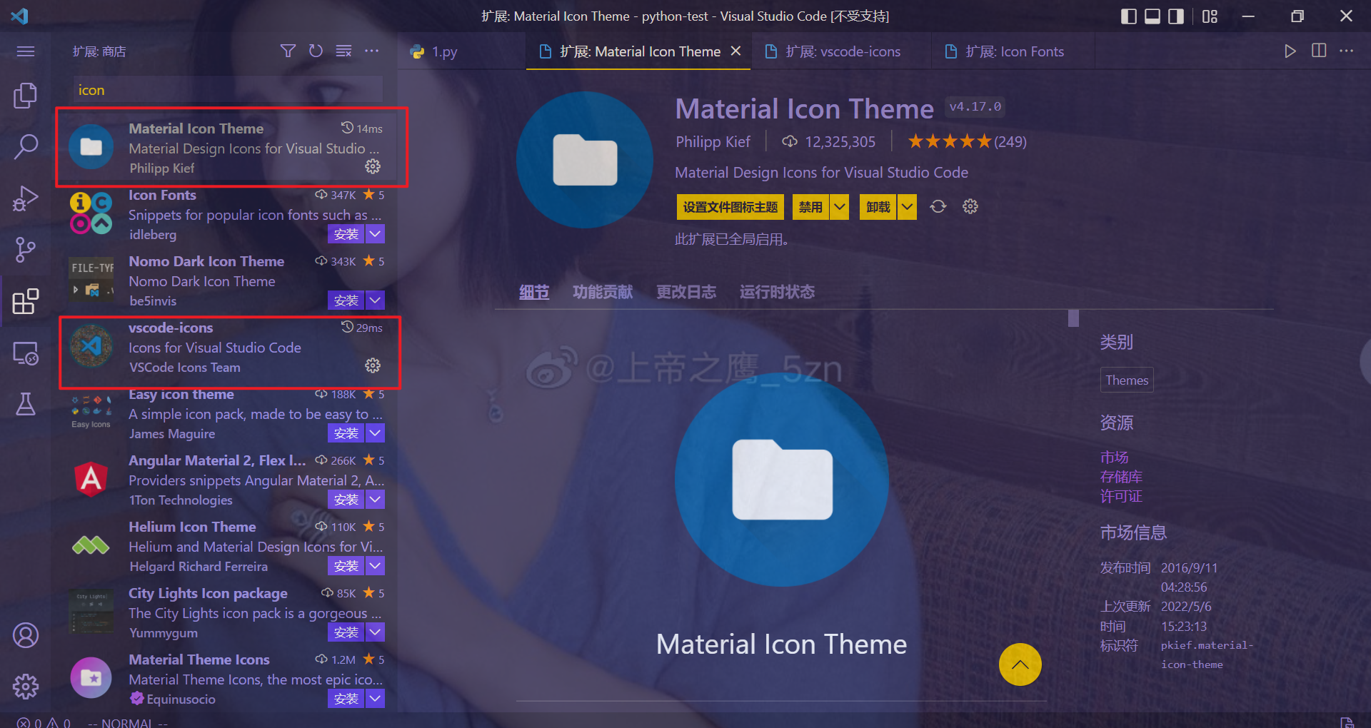Toggle bottom panel visibility
The width and height of the screenshot is (1371, 728).
click(1152, 16)
